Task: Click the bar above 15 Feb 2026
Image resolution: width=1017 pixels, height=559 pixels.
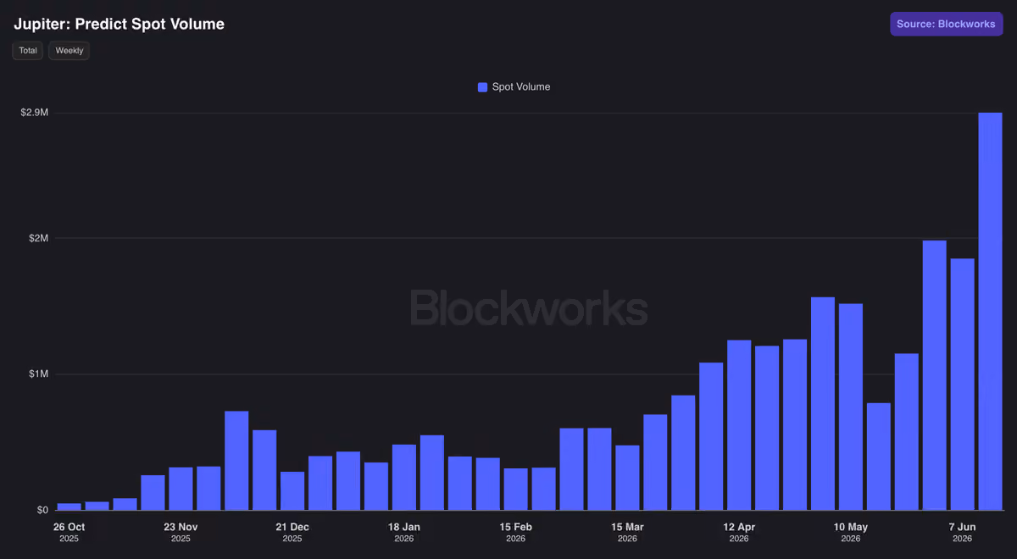Action: click(x=515, y=490)
